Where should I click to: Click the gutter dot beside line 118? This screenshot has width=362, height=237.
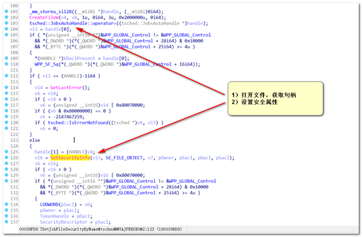click(x=7, y=111)
